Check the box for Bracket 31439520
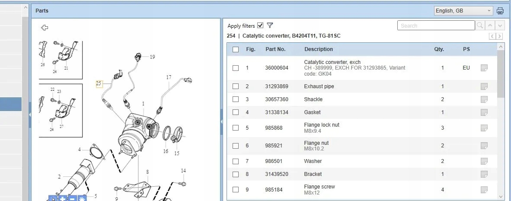 click(x=236, y=174)
